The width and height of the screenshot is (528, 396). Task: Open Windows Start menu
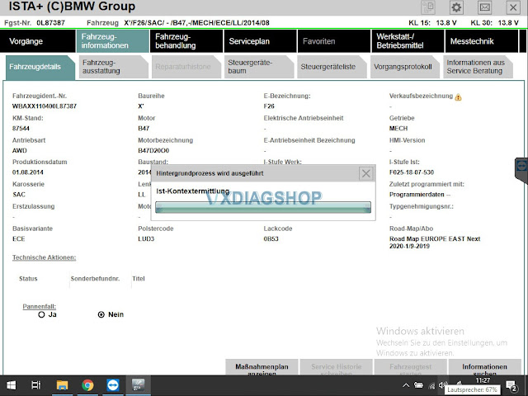[11, 385]
